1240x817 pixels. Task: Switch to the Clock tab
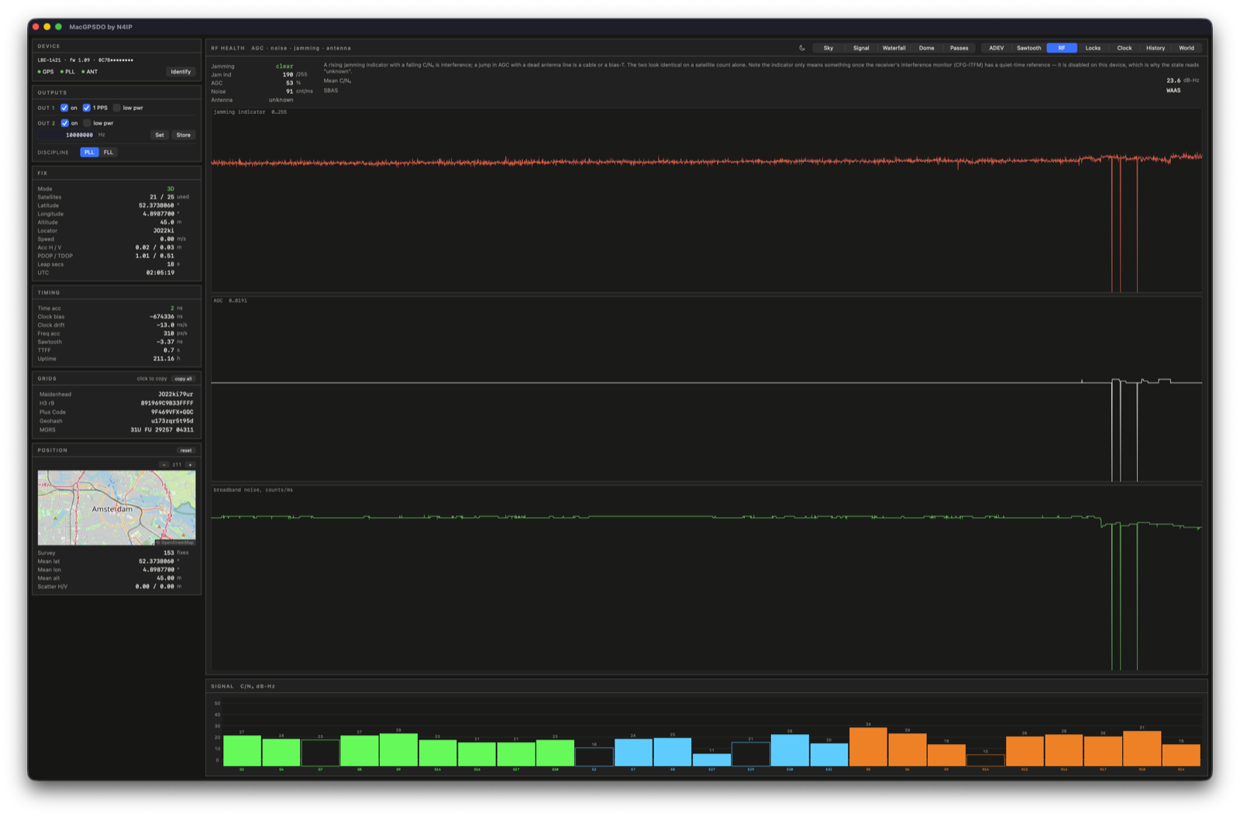click(x=1125, y=48)
